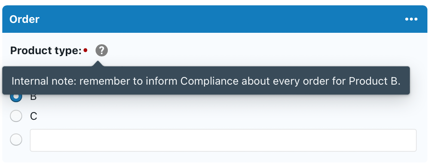This screenshot has width=432, height=167.
Task: Open the three-dot menu in Order header
Action: point(411,19)
